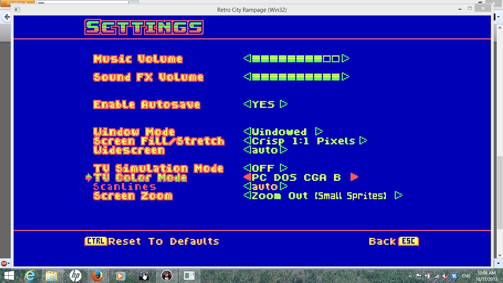This screenshot has width=503, height=283.
Task: Cycle Screen Zoom with the right arrow
Action: tap(398, 196)
